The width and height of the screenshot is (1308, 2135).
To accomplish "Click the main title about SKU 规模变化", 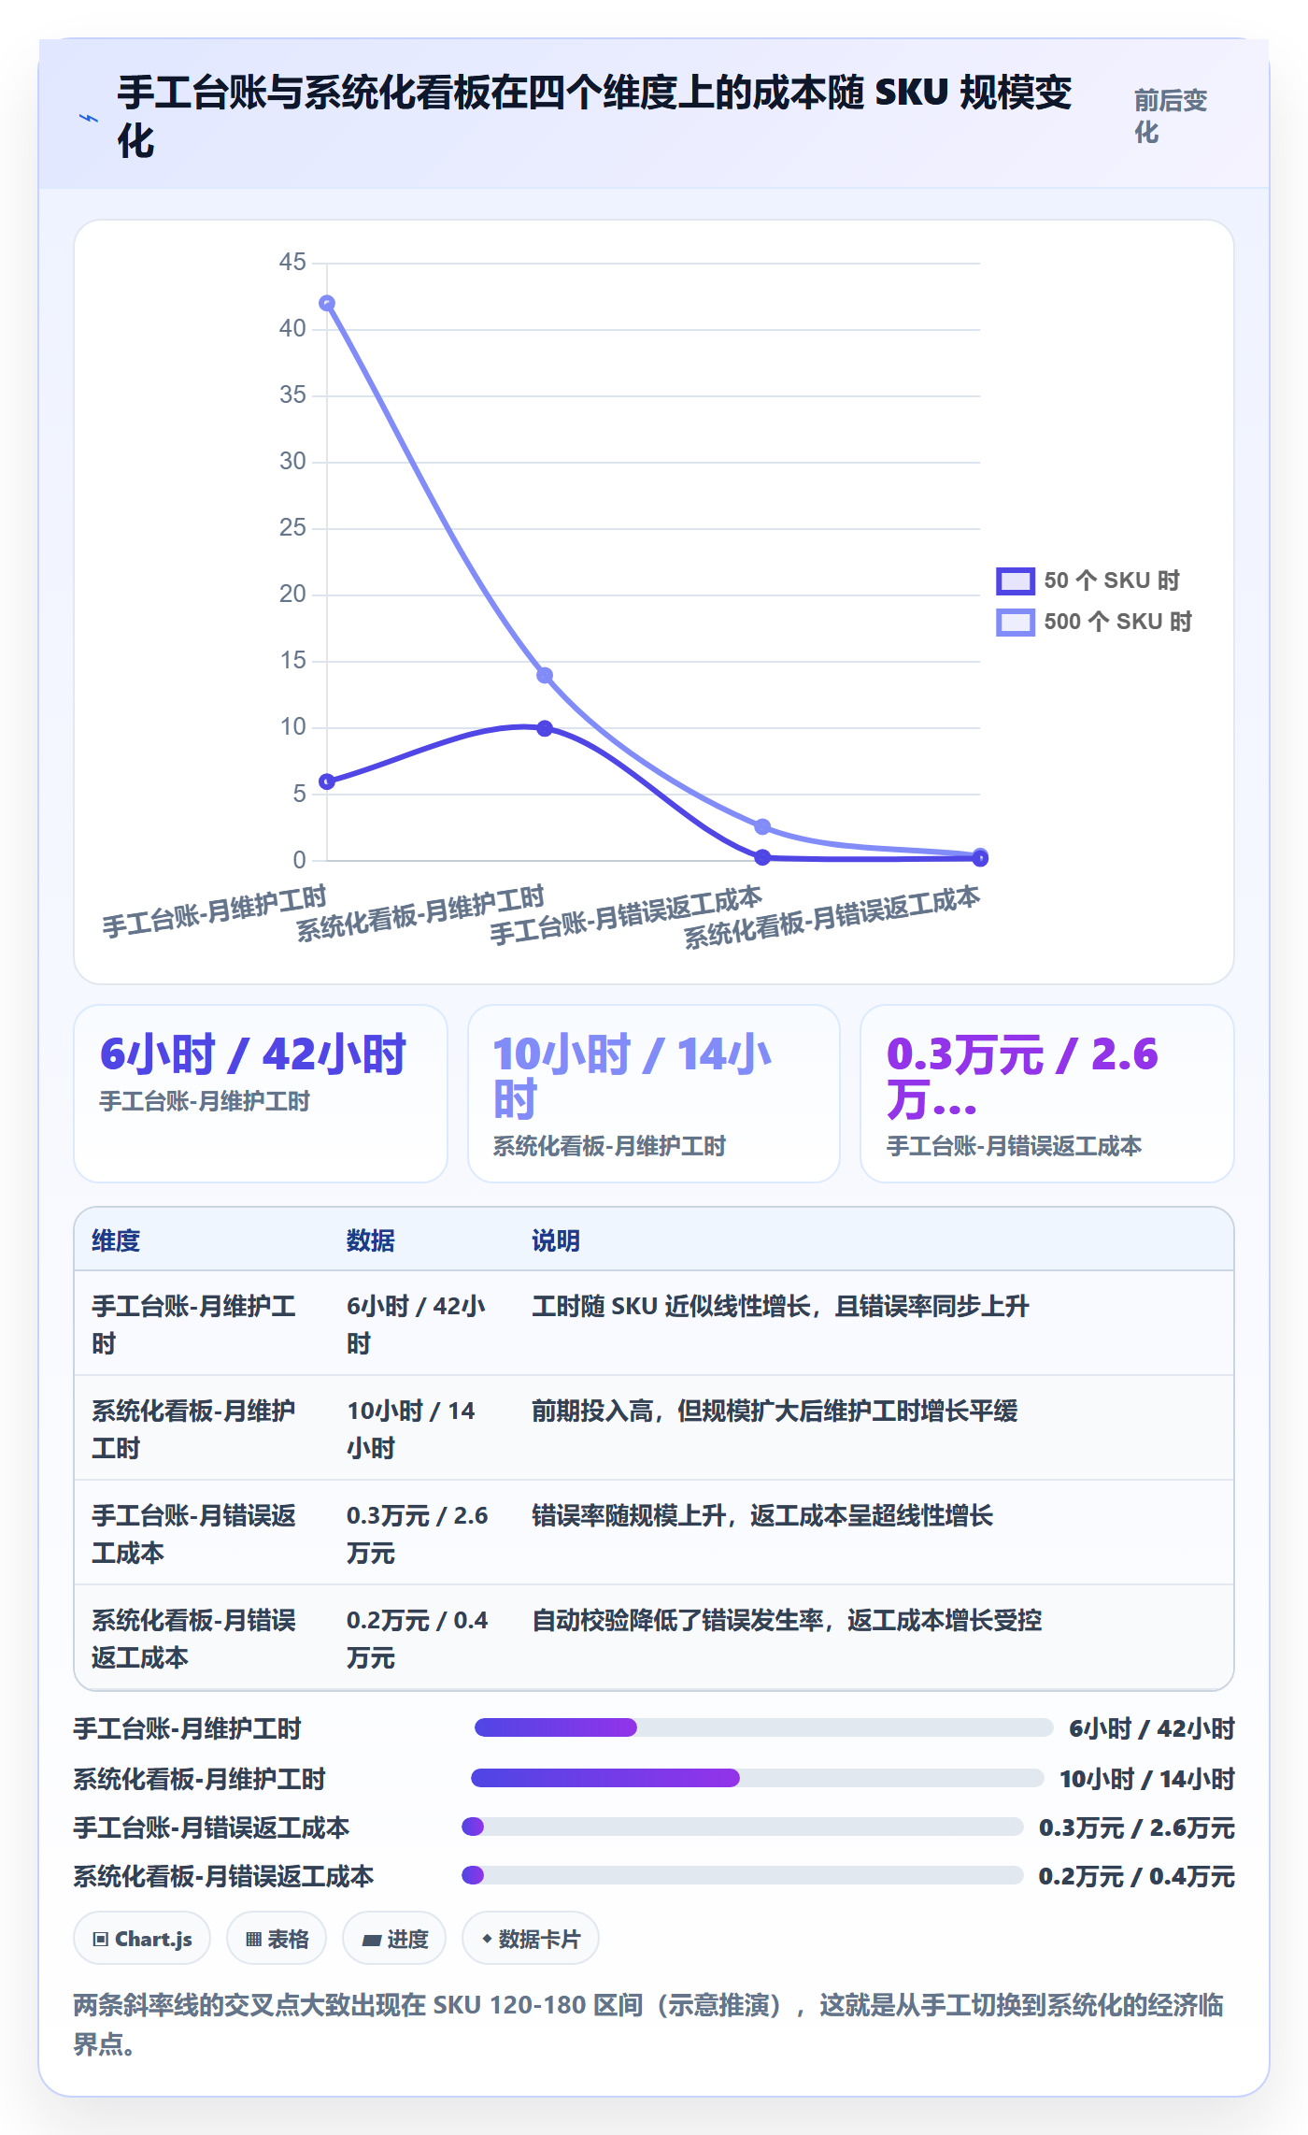I will (594, 117).
